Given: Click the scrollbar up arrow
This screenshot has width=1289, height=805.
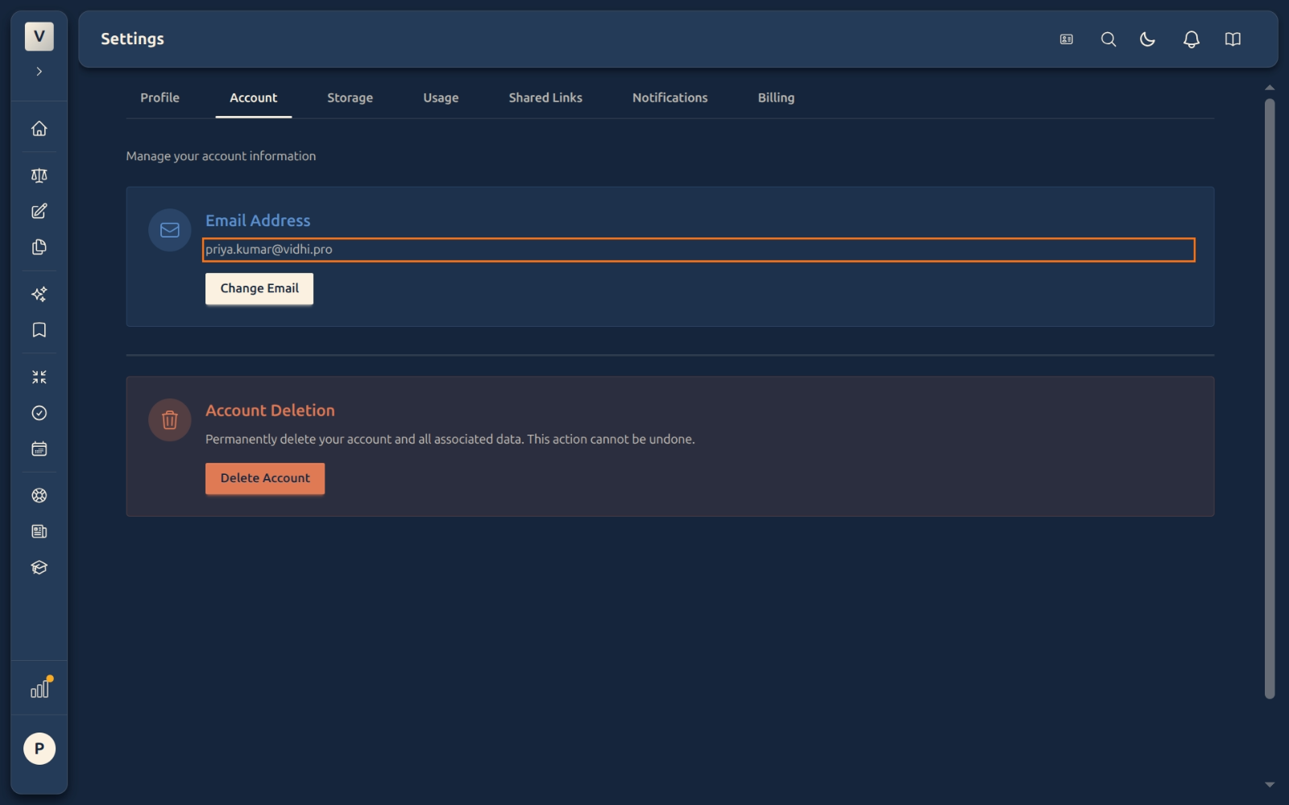Looking at the screenshot, I should [x=1270, y=87].
